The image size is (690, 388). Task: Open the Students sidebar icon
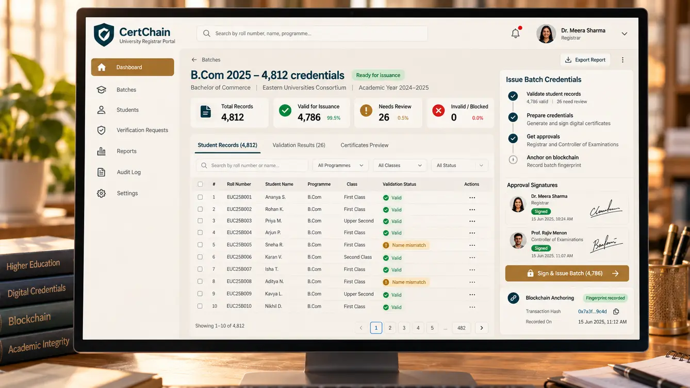tap(102, 110)
